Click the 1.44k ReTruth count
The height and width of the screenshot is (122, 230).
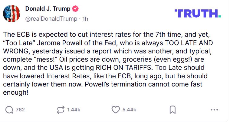(74, 110)
